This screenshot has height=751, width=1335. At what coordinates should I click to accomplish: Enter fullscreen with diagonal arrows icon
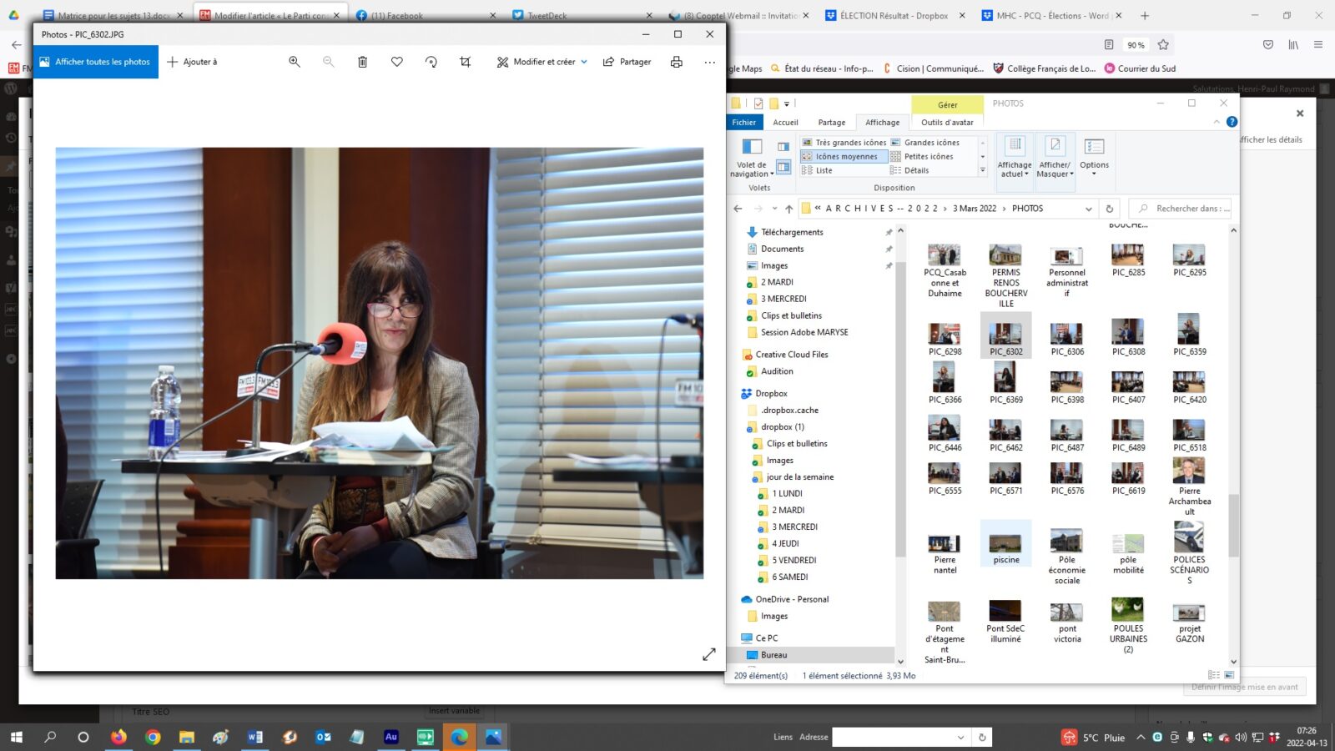708,654
